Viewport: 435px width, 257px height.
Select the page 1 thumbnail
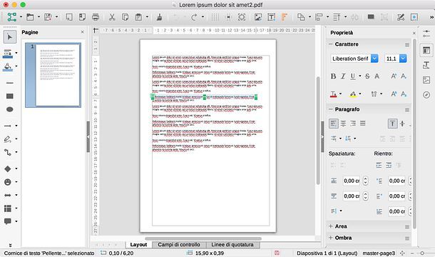tap(53, 75)
